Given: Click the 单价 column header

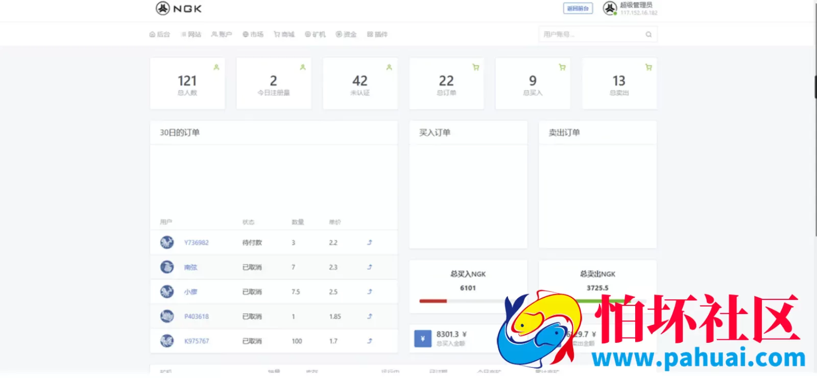Looking at the screenshot, I should [335, 222].
